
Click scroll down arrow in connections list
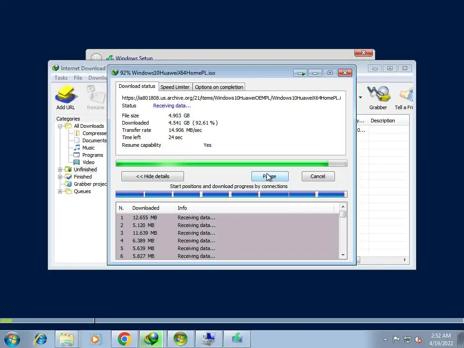click(343, 255)
